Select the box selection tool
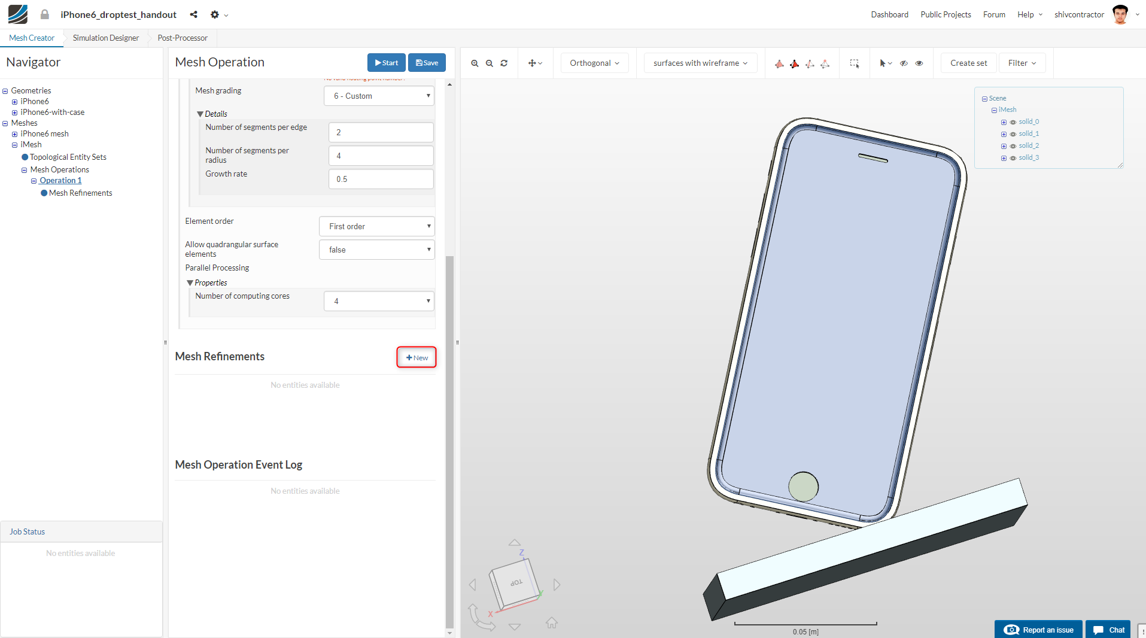1146x638 pixels. point(855,63)
